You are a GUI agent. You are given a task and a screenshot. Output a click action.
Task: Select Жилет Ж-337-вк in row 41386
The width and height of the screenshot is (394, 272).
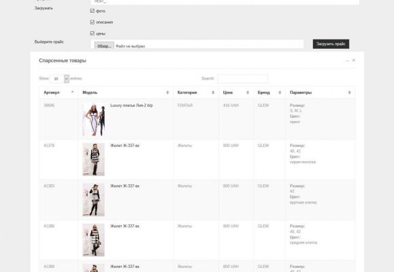[125, 226]
